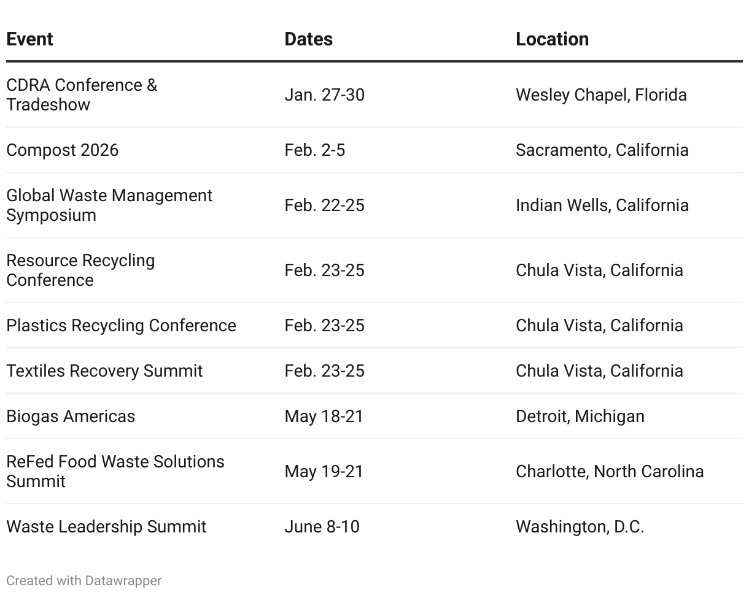Screen dimensions: 749x595
Task: Click the June 8-10 date cell
Action: coord(322,526)
